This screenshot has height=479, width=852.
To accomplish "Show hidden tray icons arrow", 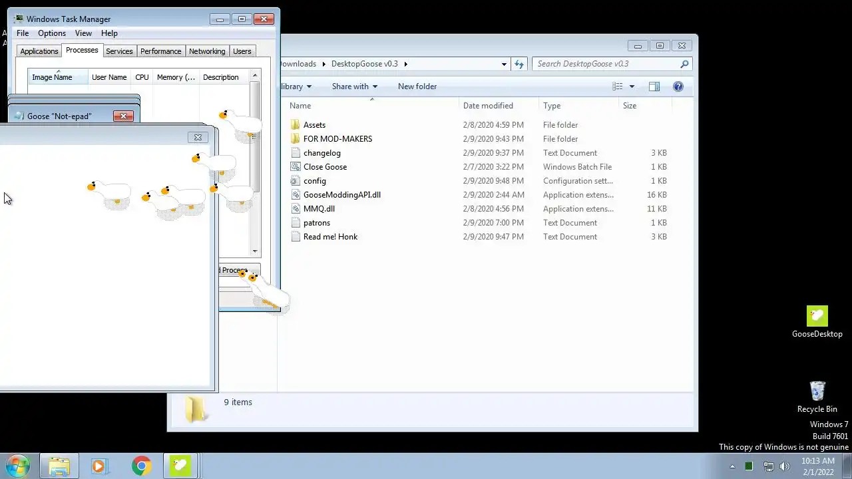I will click(733, 466).
